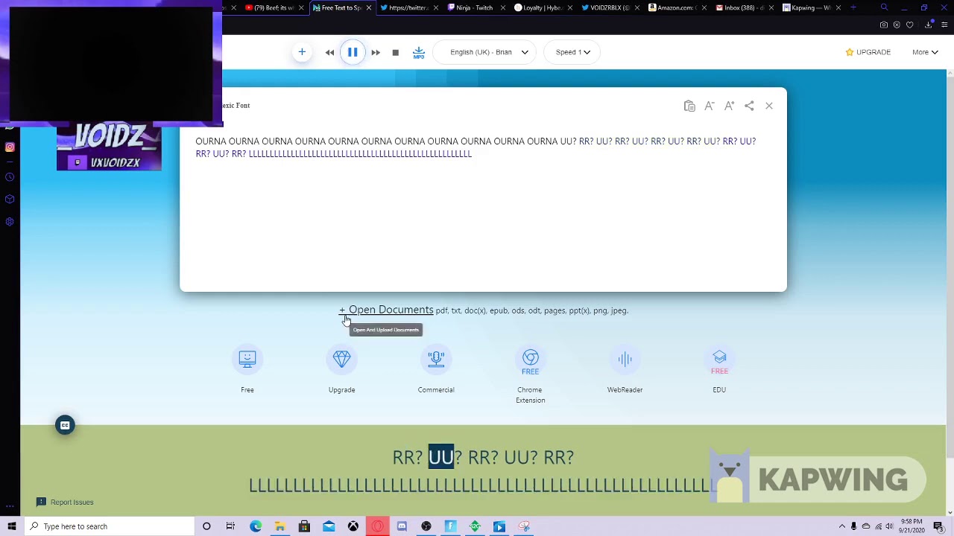
Task: Switch to the VOIDZRBLX Twitter tab
Action: click(610, 7)
